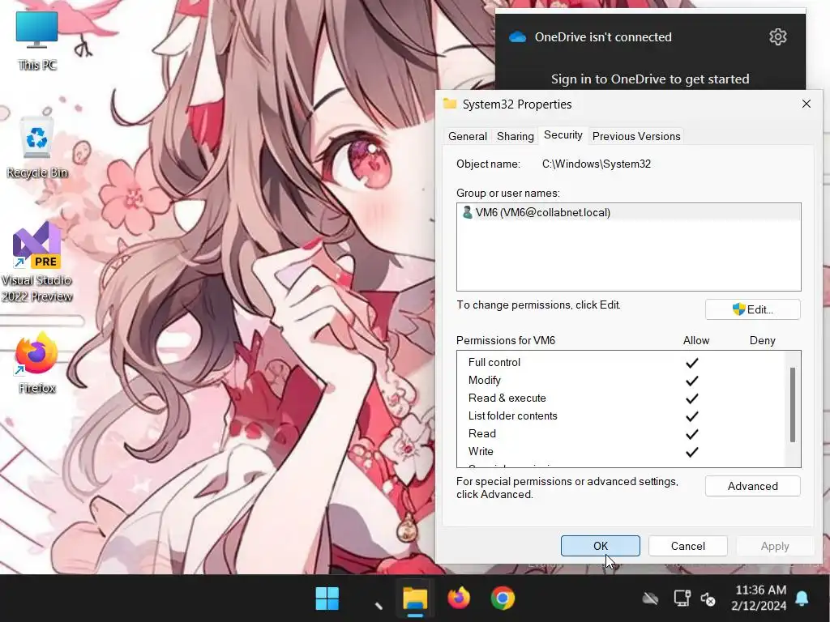Viewport: 830px width, 622px height.
Task: Click the 'Deny' column header
Action: [x=762, y=340]
